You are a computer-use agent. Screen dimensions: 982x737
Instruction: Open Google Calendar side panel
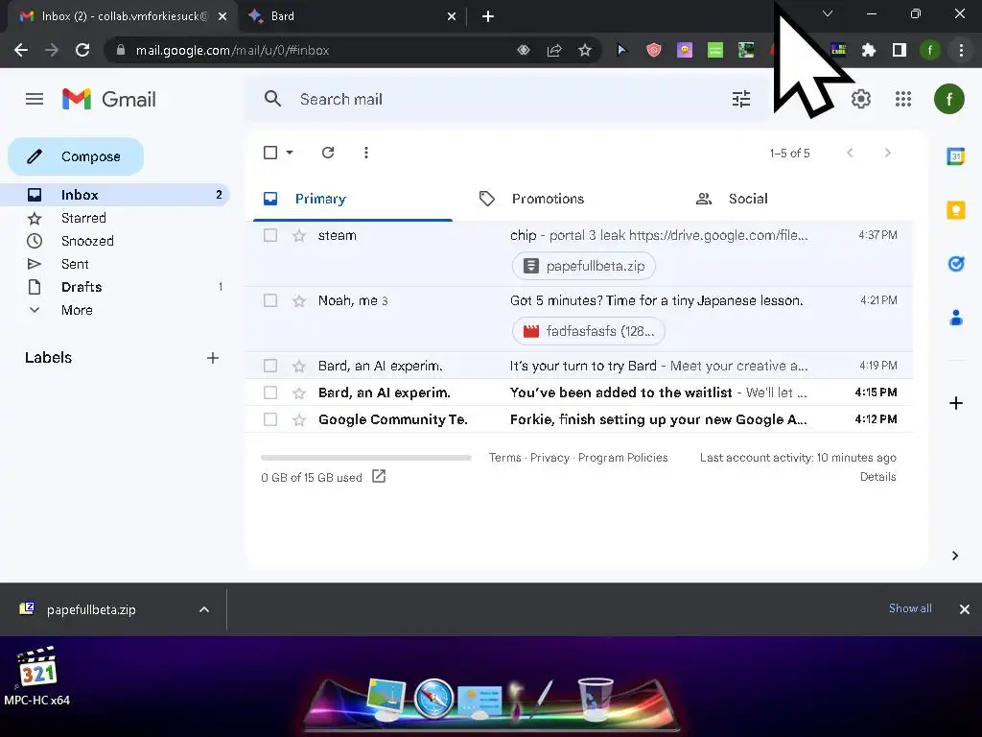(x=956, y=156)
